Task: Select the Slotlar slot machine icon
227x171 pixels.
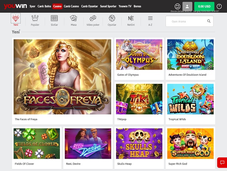Action: click(x=54, y=18)
